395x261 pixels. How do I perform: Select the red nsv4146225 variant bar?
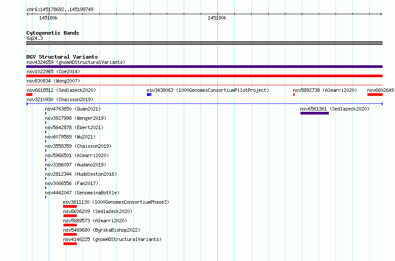(x=70, y=244)
